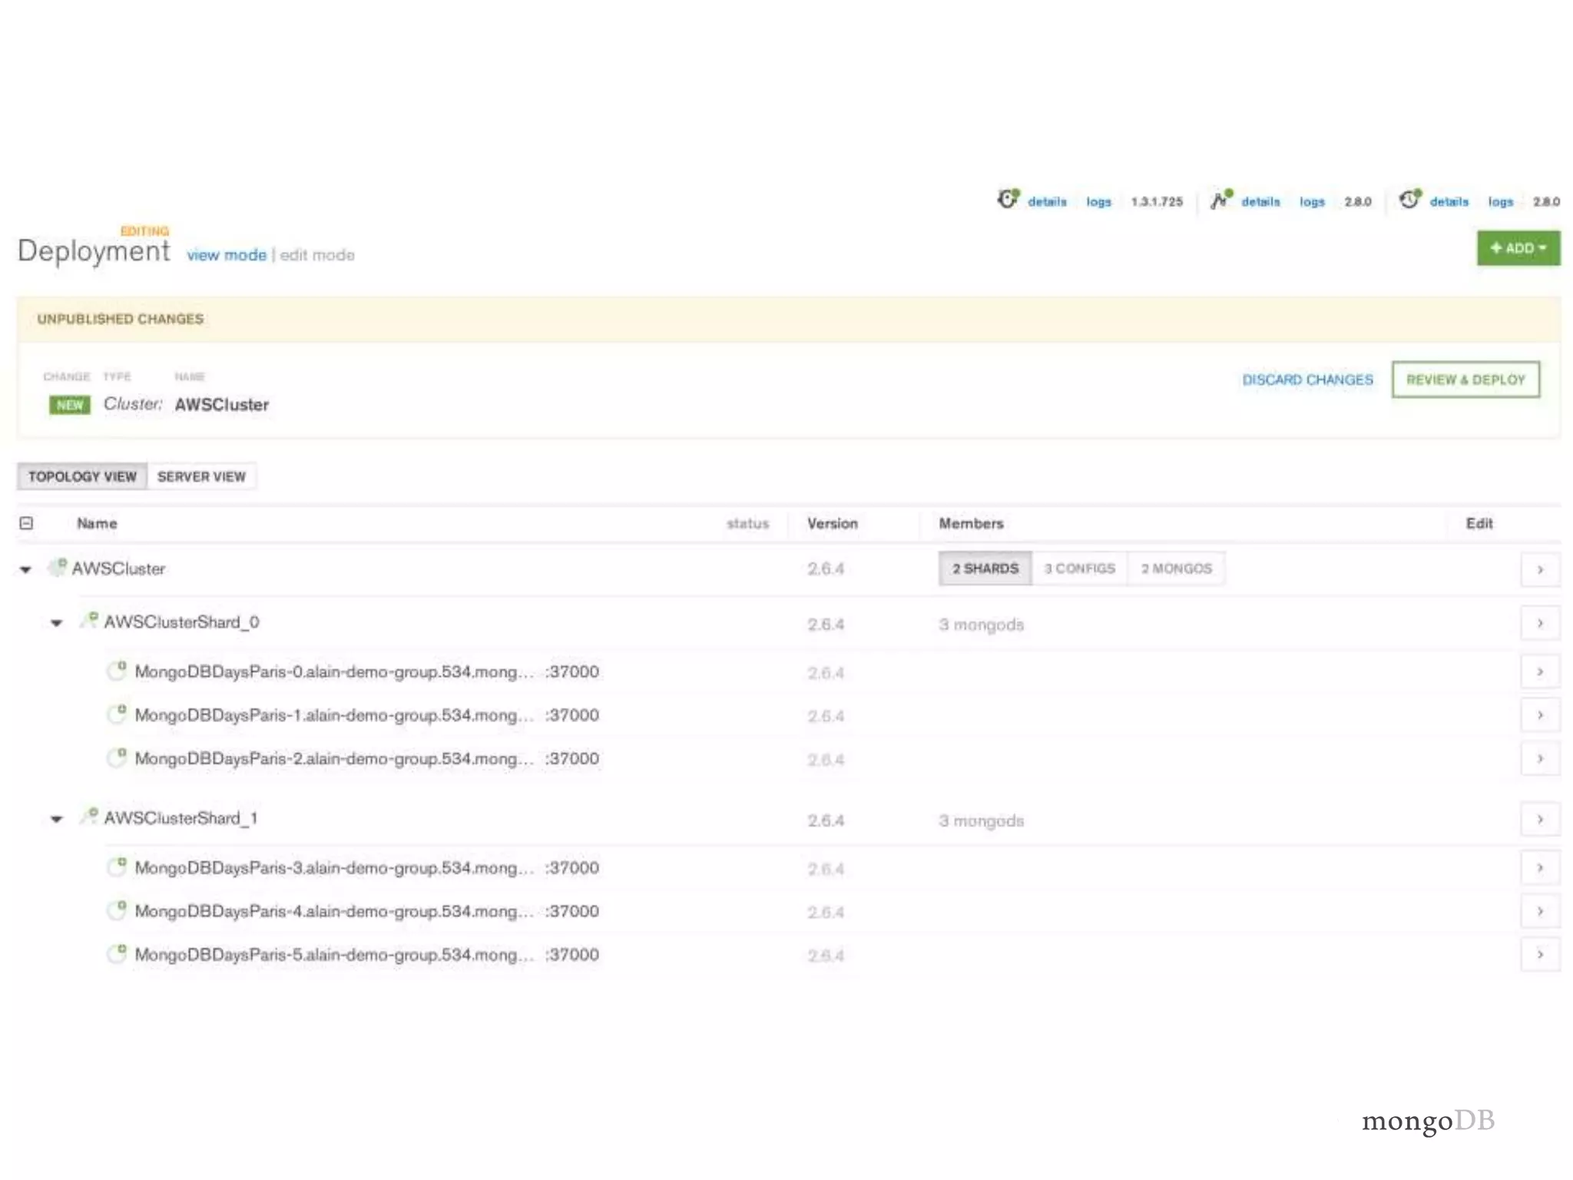Viewport: 1573px width, 1180px height.
Task: Collapse the AWSClusterShard_1 node
Action: pos(56,819)
